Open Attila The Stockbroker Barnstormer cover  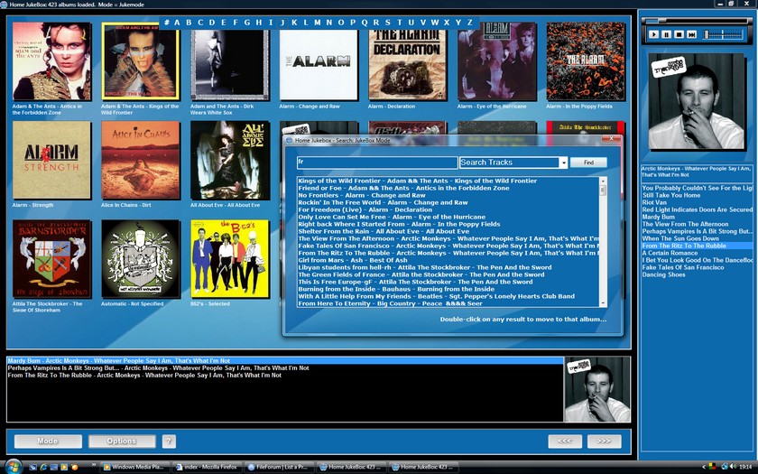51,259
